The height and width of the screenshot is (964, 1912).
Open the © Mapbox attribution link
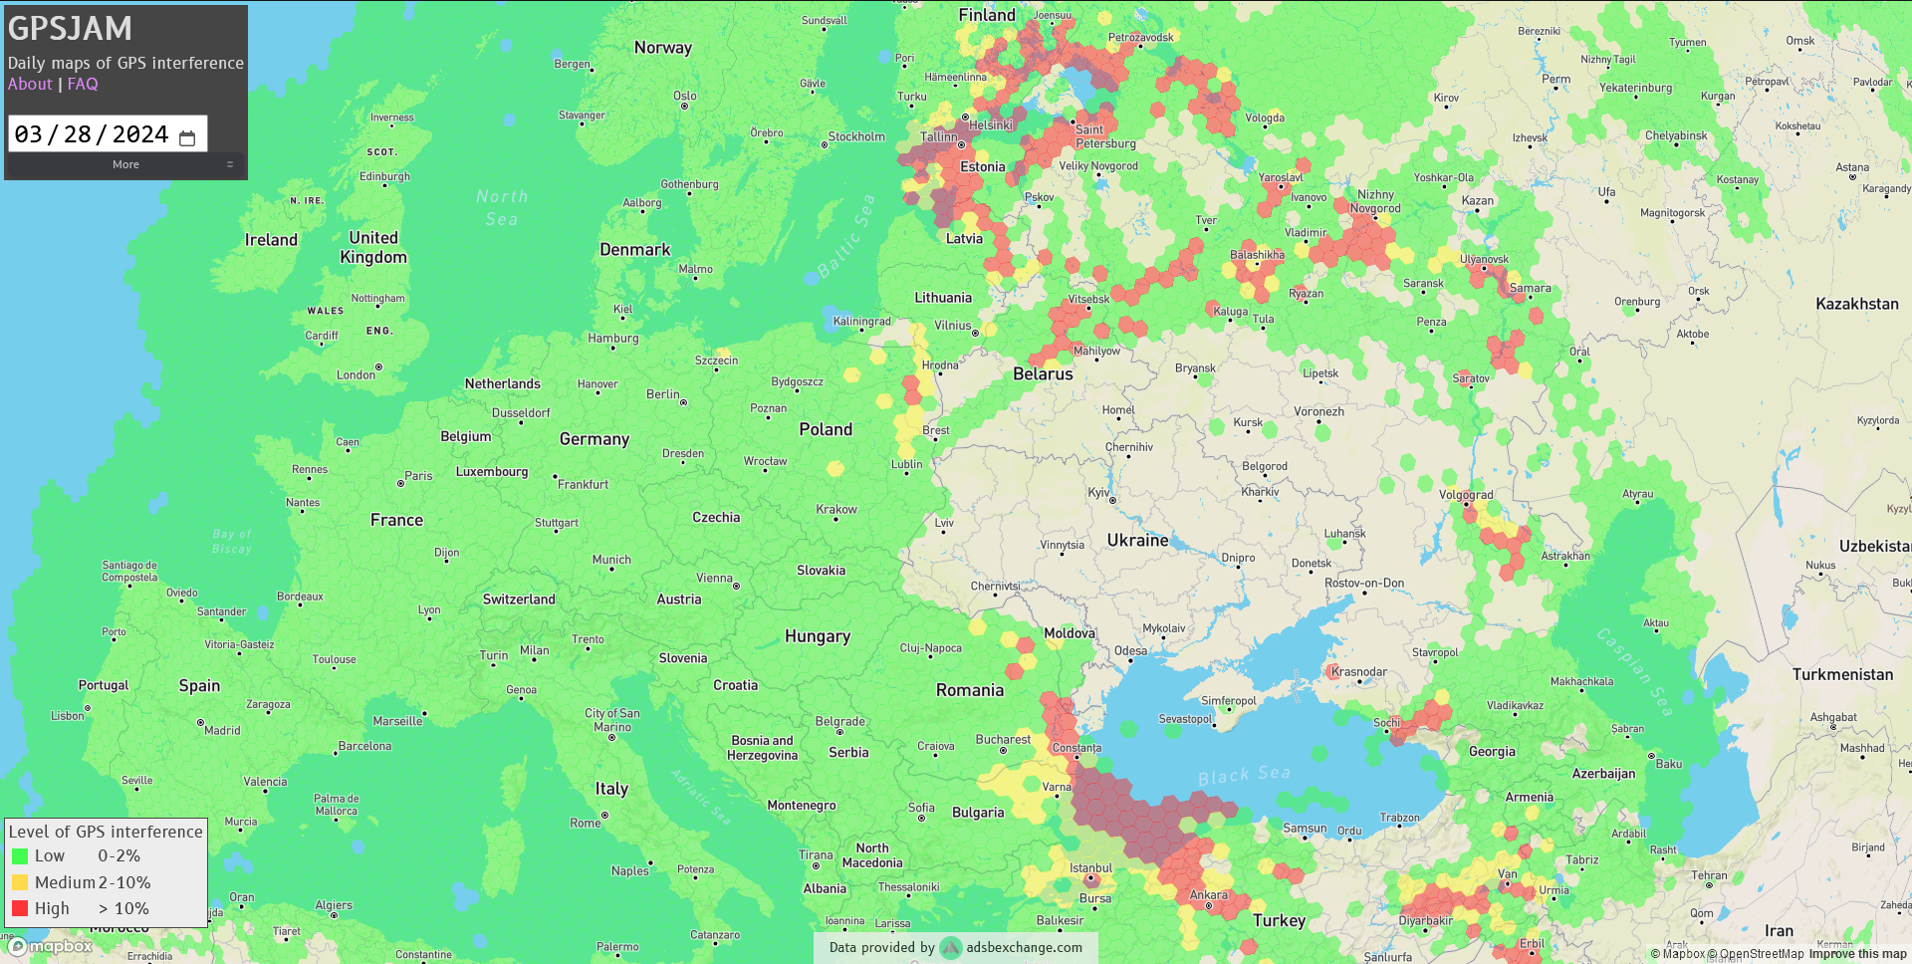tap(1678, 954)
